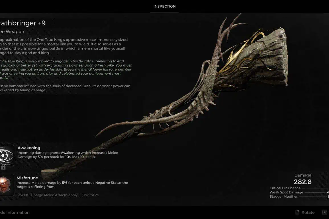The height and width of the screenshot is (219, 329).
Task: Click the "Weak Spot Damage" stat
Action: click(286, 192)
